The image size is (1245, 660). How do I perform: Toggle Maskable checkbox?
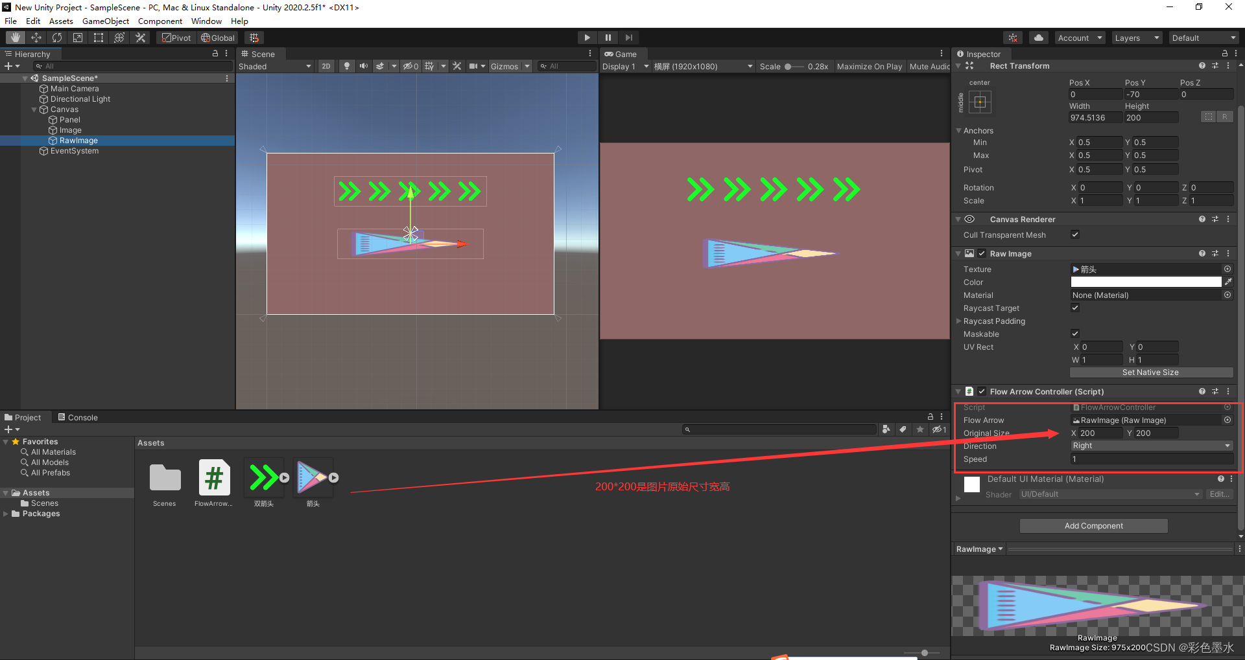(x=1075, y=334)
